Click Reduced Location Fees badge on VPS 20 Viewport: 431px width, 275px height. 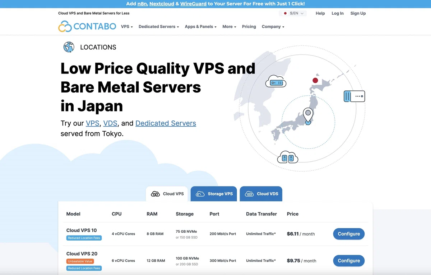(x=84, y=268)
